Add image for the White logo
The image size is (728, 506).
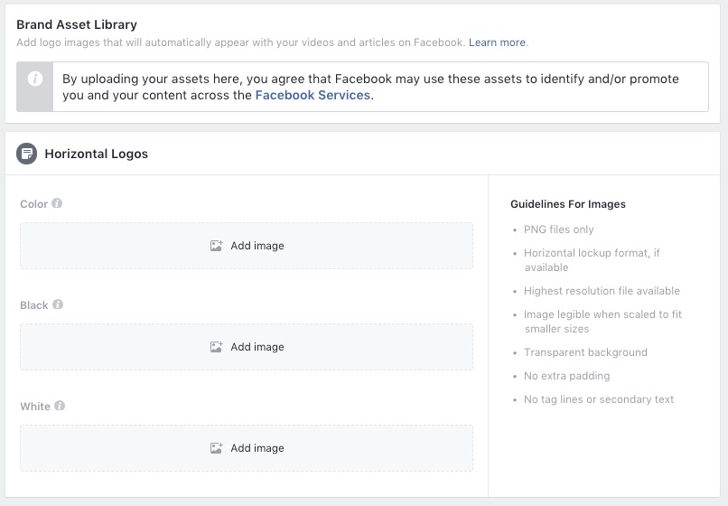(x=247, y=448)
